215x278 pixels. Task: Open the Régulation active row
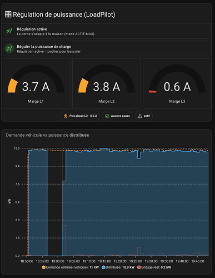107,31
